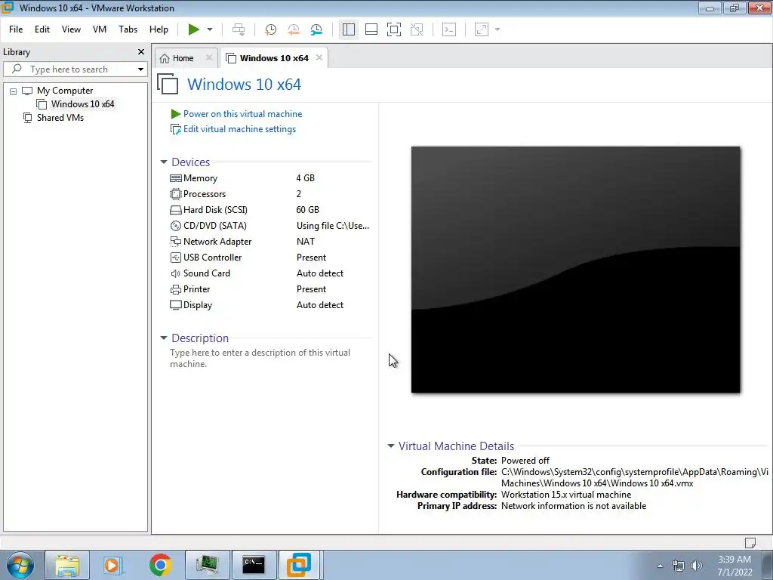Open Google Chrome from the taskbar
The height and width of the screenshot is (580, 773).
[160, 565]
